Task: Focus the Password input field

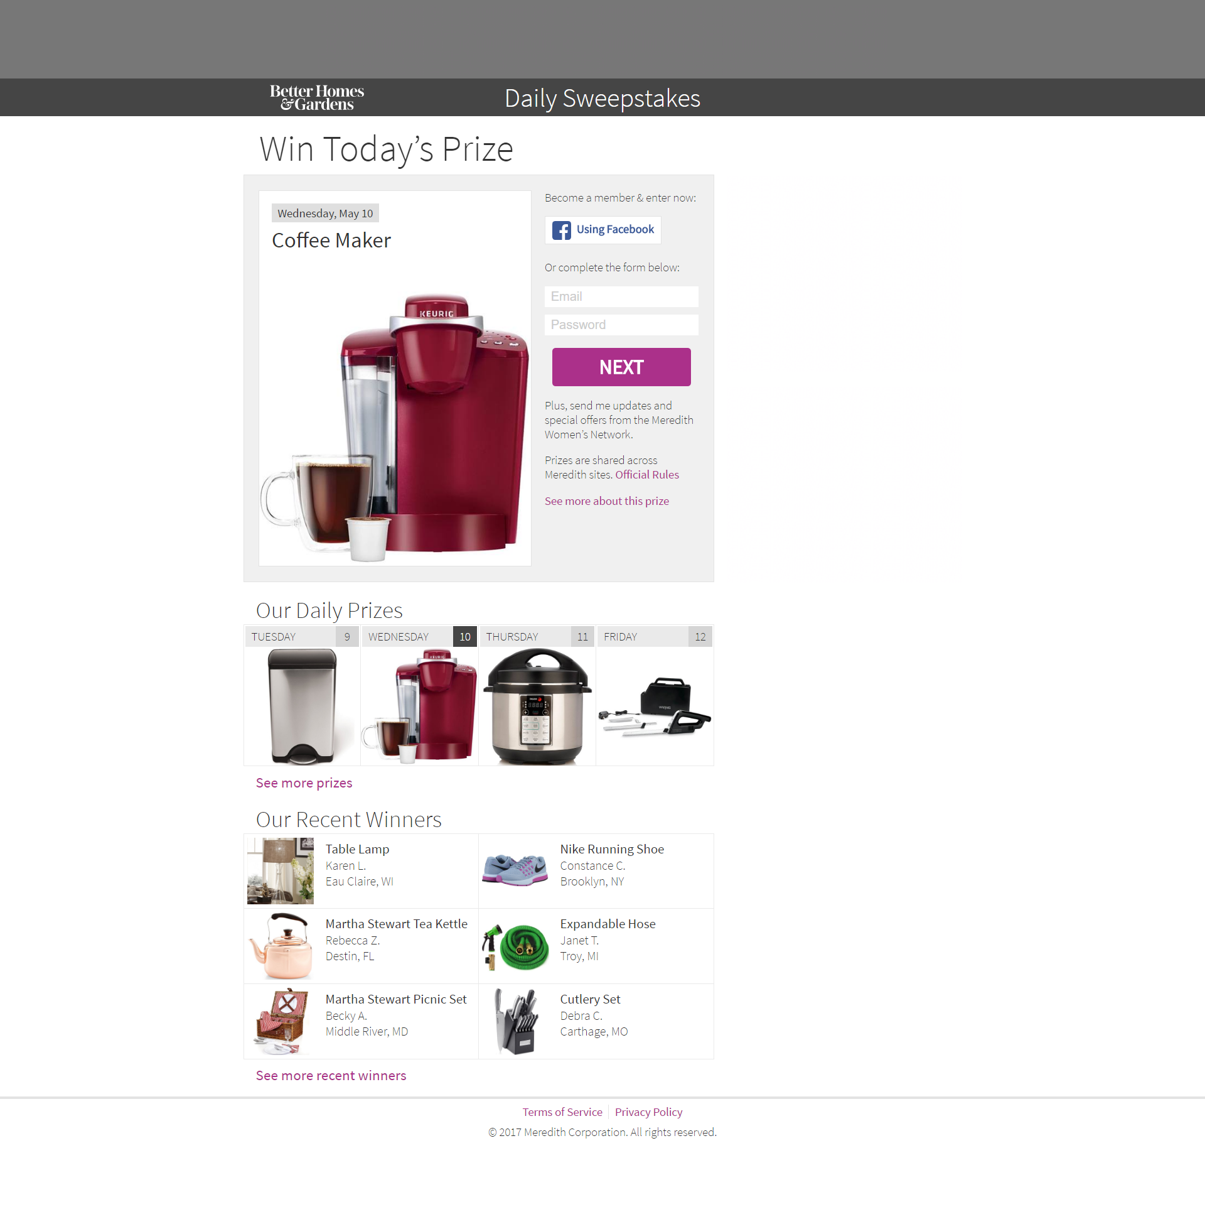Action: 621,325
